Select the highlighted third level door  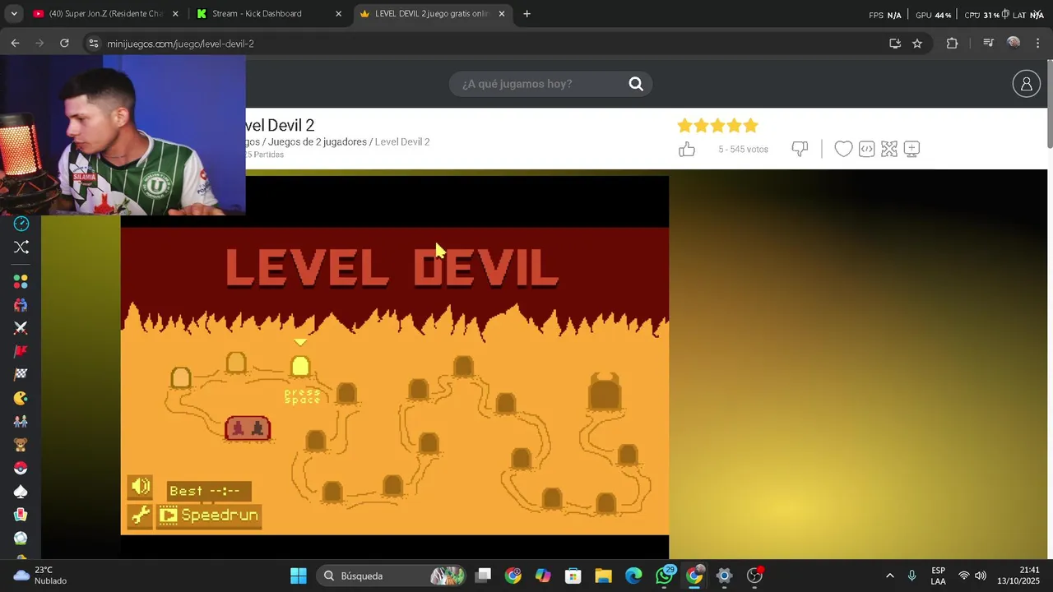coord(300,366)
